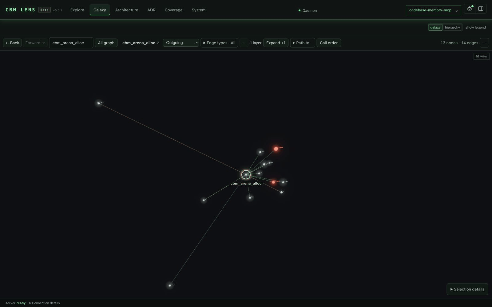The width and height of the screenshot is (492, 307).
Task: Expand Selection details panel
Action: coord(467,289)
